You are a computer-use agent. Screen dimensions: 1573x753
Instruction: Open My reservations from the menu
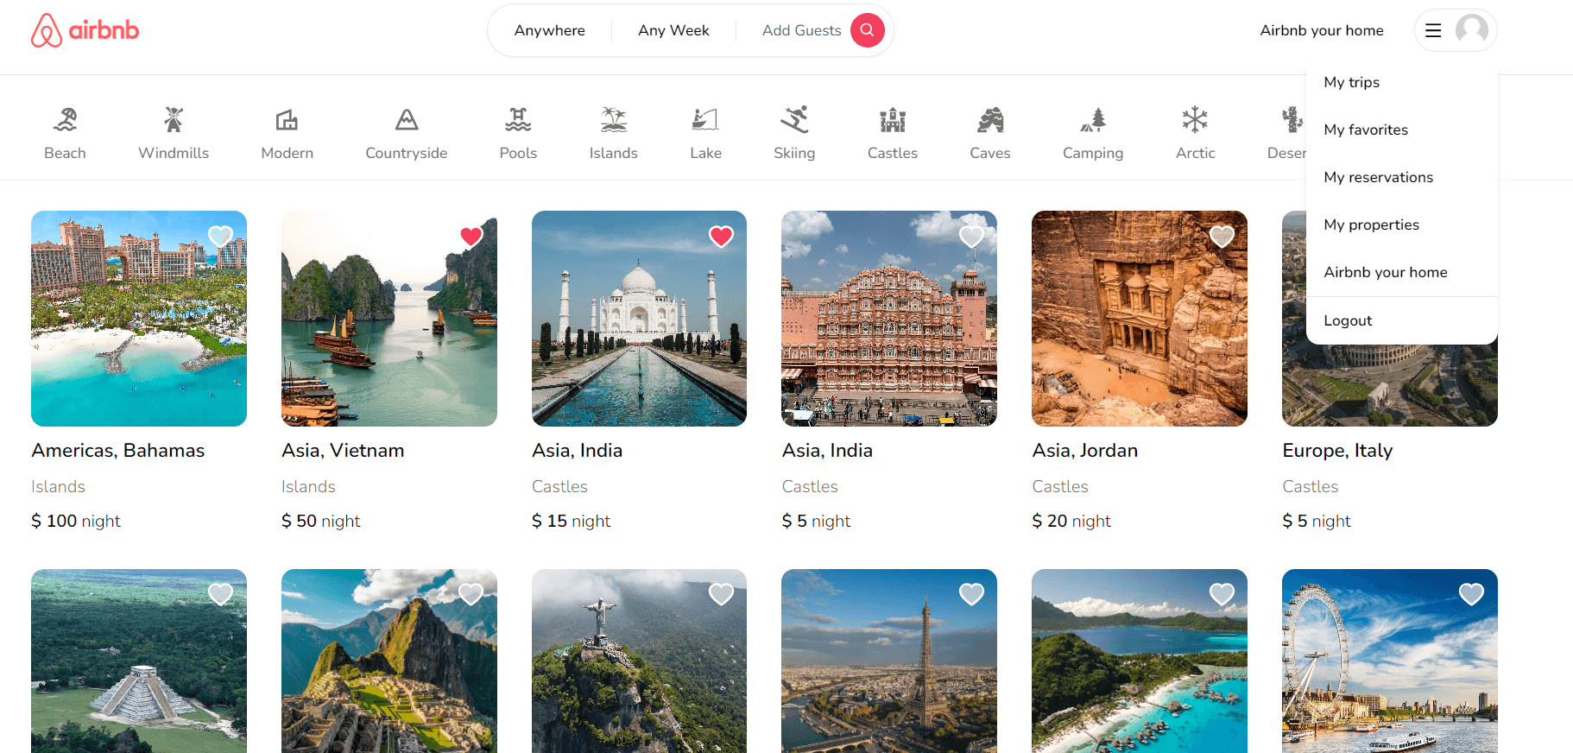[1401, 177]
